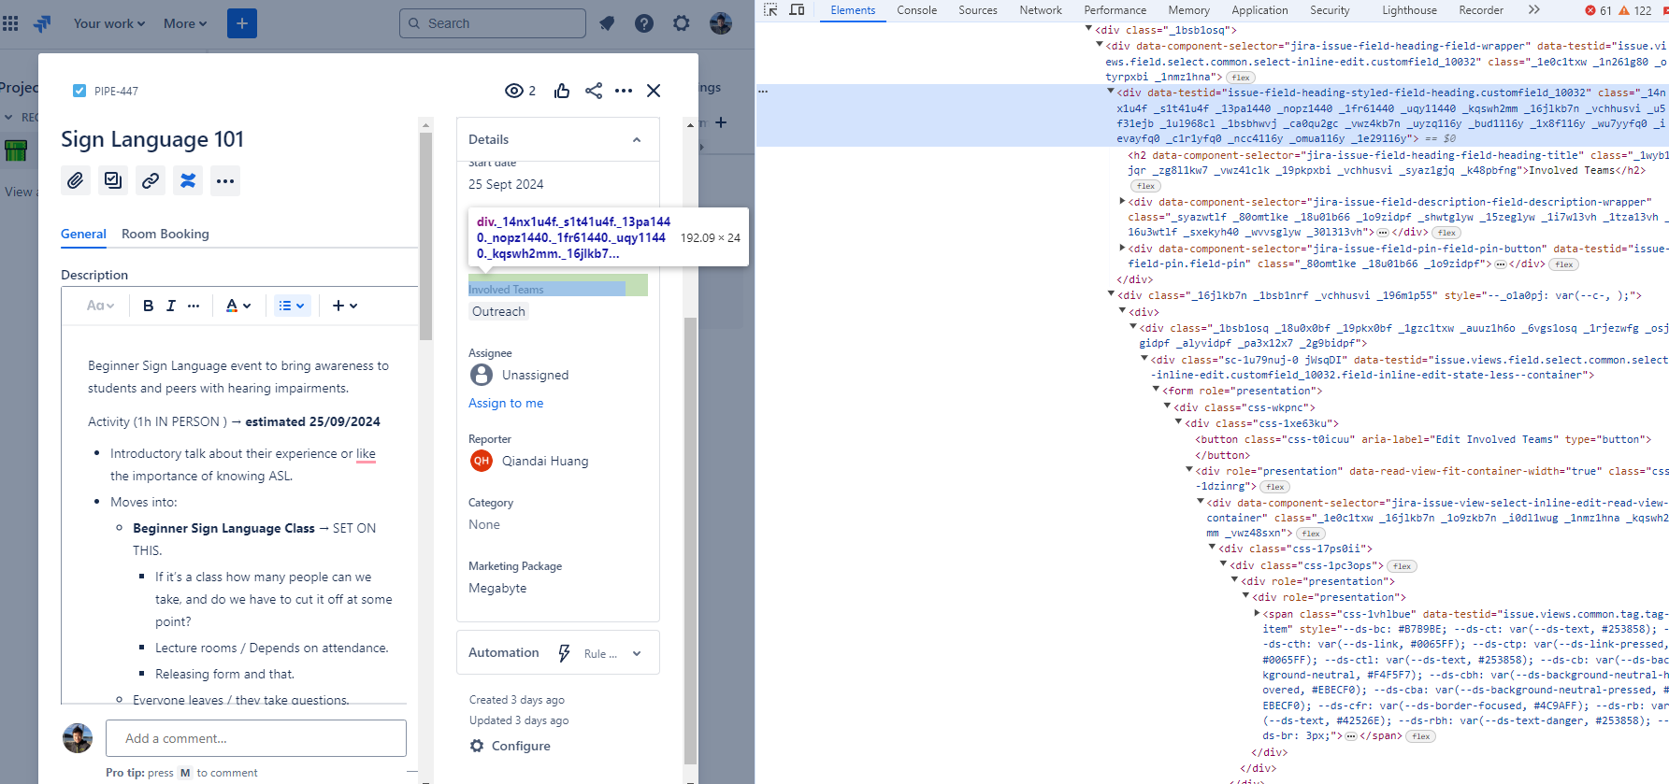
Task: Open the Your work menu
Action: [109, 23]
